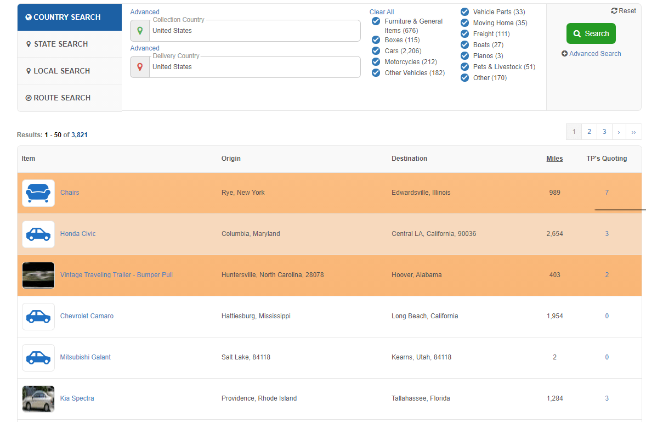The width and height of the screenshot is (646, 422).
Task: Click the car icon for Chevrolet Camaro
Action: (38, 317)
